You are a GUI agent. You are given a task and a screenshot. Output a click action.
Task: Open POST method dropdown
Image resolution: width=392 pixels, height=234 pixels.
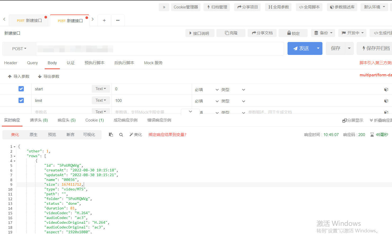point(19,49)
